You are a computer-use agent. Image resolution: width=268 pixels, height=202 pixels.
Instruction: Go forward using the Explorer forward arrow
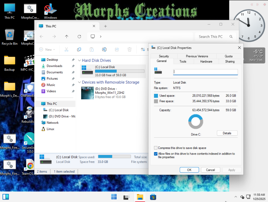pyautogui.click(x=54, y=36)
